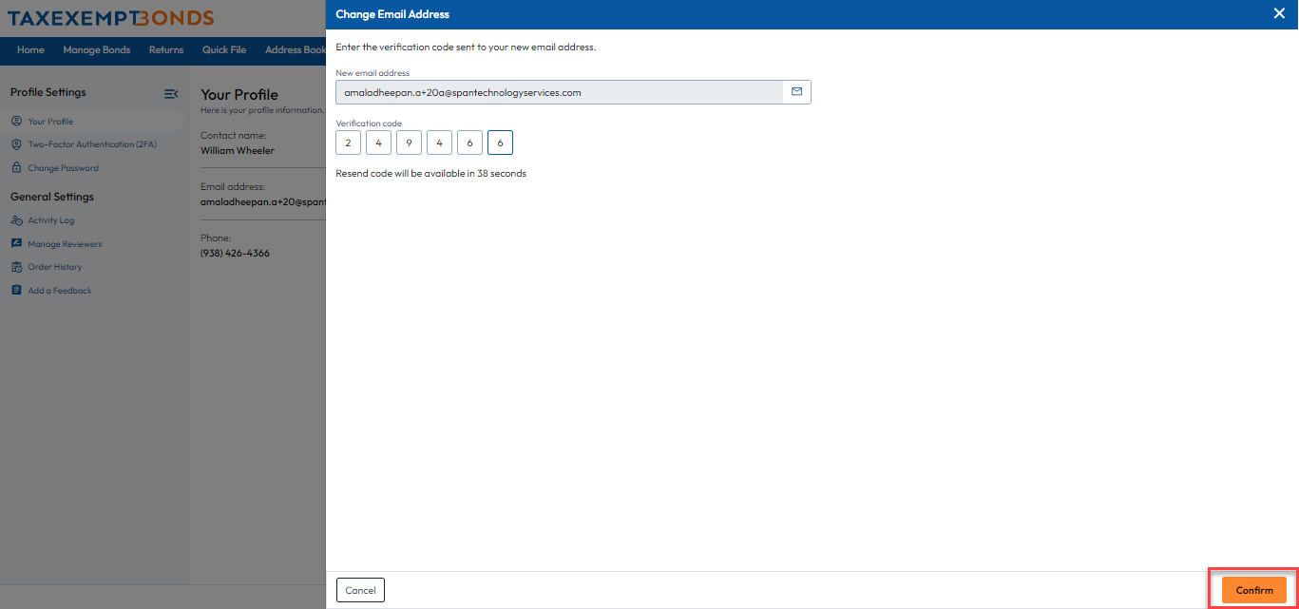The height and width of the screenshot is (609, 1299).
Task: Select third verification code box with 9
Action: pos(409,143)
